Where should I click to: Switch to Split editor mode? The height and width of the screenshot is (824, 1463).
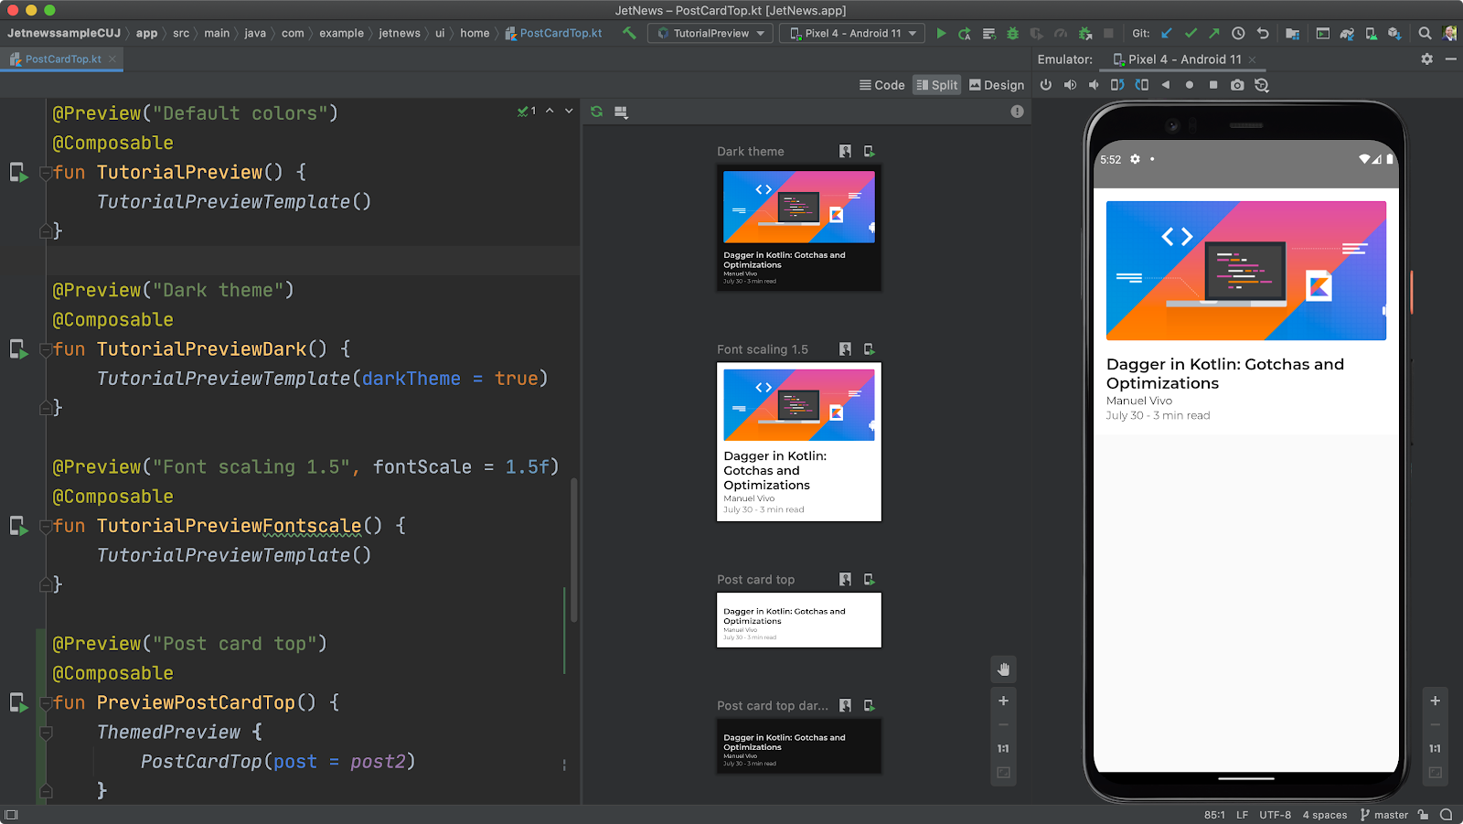coord(936,85)
